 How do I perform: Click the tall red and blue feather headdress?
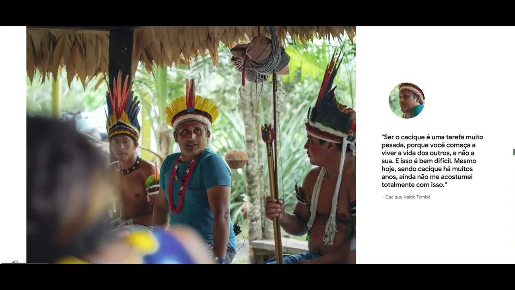122,107
